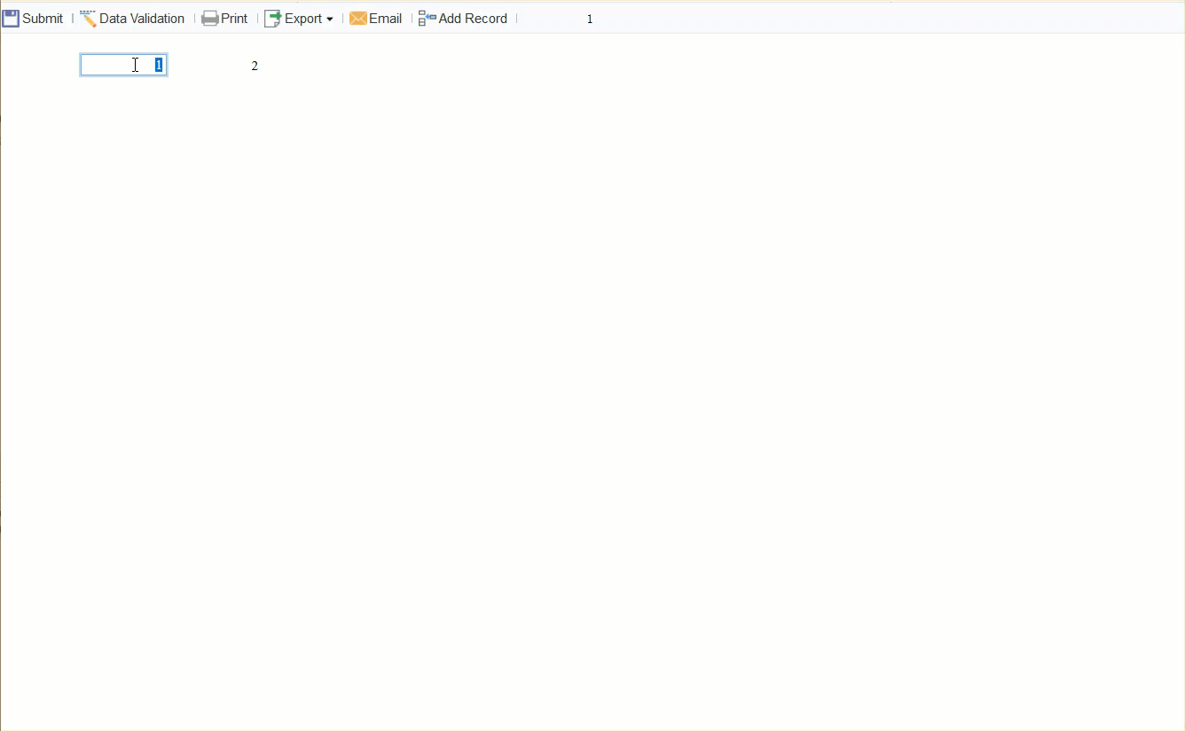The height and width of the screenshot is (731, 1185).
Task: Select the Data Validation pencil icon
Action: click(x=88, y=18)
